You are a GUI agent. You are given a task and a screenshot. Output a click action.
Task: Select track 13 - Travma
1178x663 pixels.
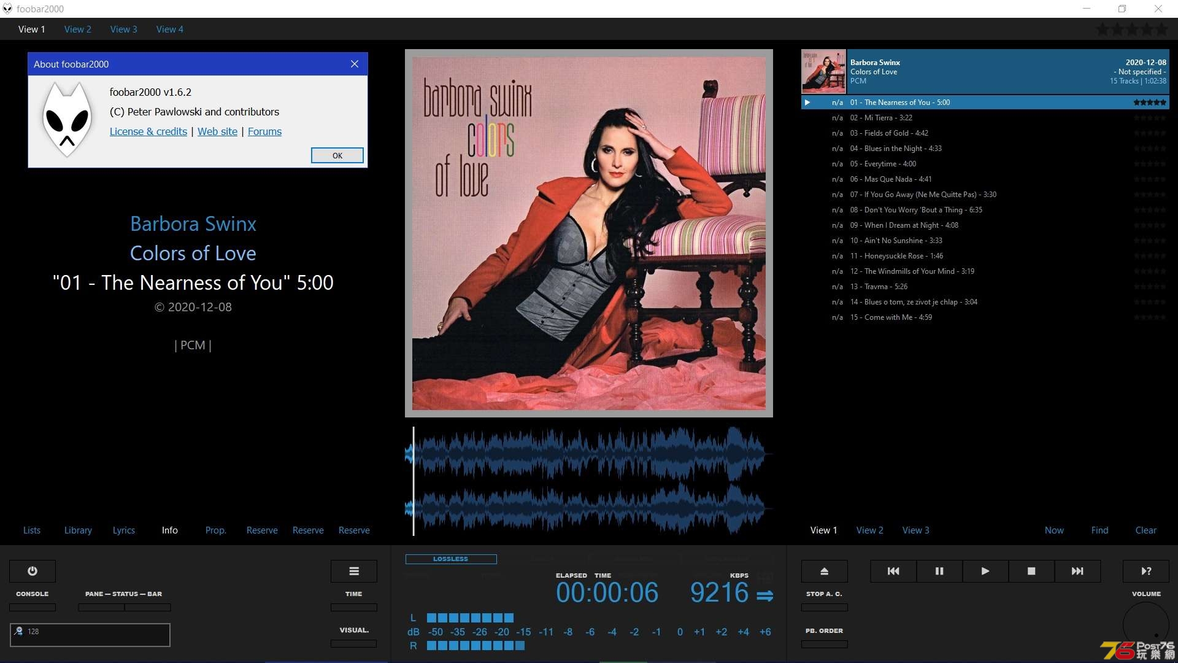tap(985, 287)
